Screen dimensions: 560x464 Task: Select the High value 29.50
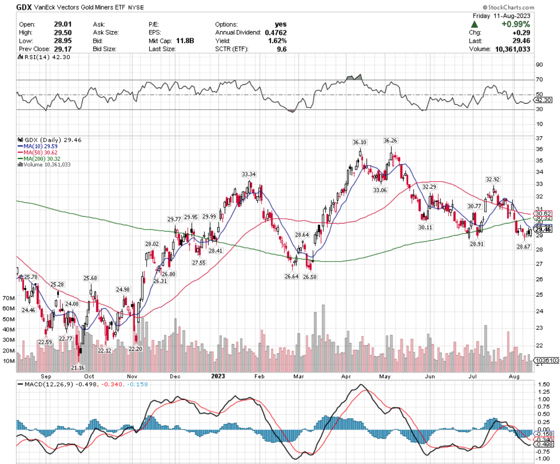point(63,33)
